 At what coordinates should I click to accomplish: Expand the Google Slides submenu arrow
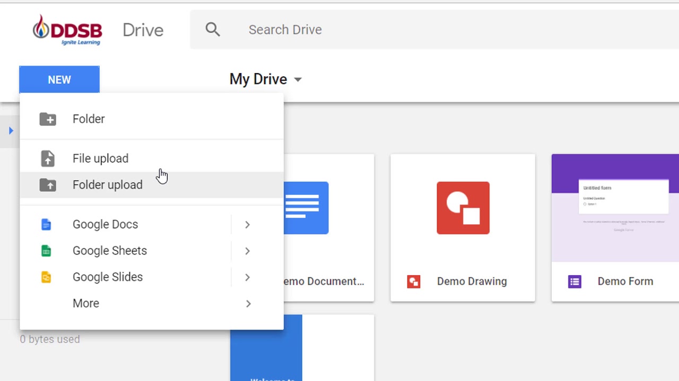247,277
